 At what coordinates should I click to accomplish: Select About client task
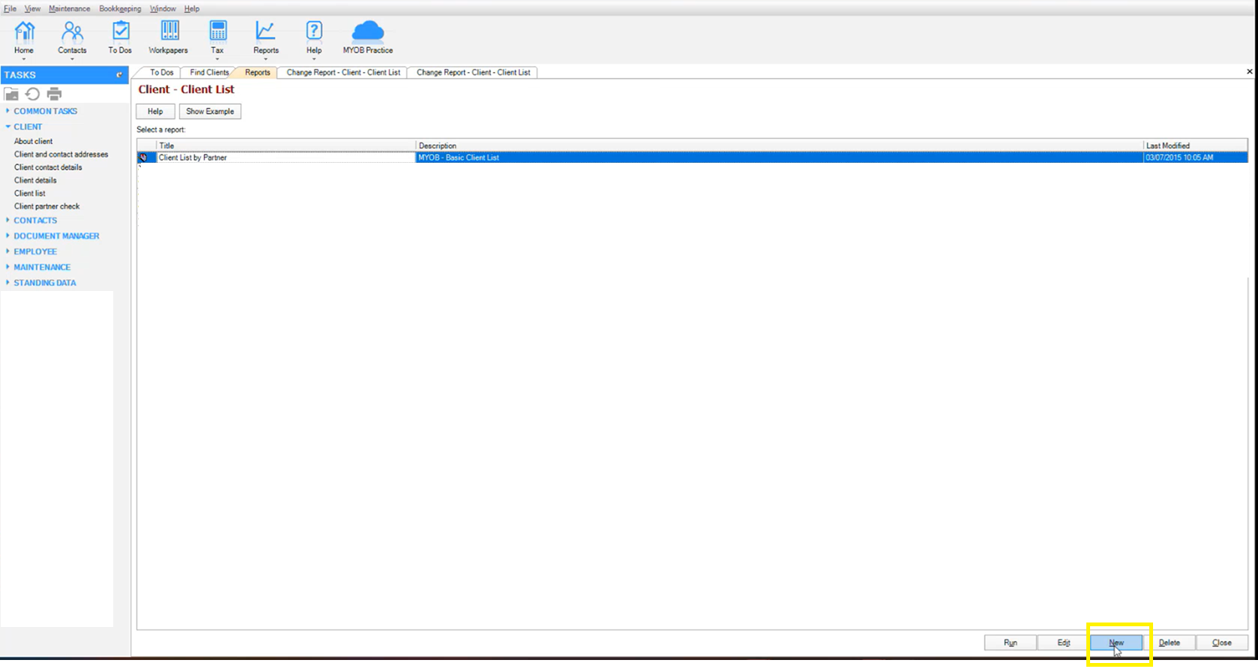pos(33,141)
